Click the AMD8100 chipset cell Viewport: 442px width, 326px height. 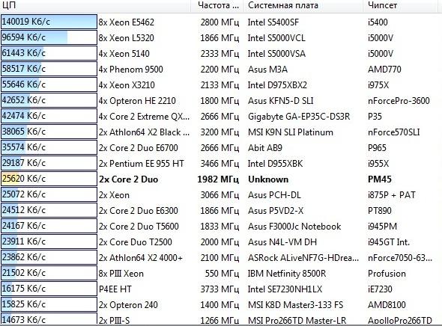pyautogui.click(x=387, y=305)
